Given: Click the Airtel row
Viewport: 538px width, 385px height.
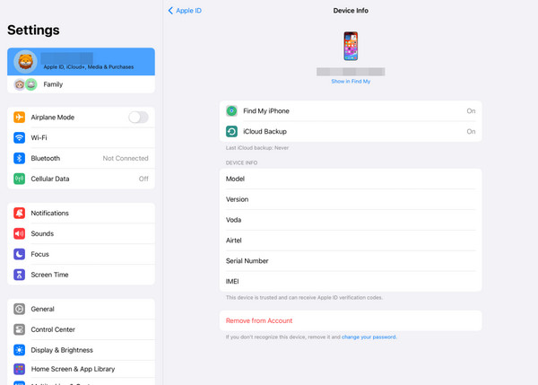Looking at the screenshot, I should click(x=351, y=241).
